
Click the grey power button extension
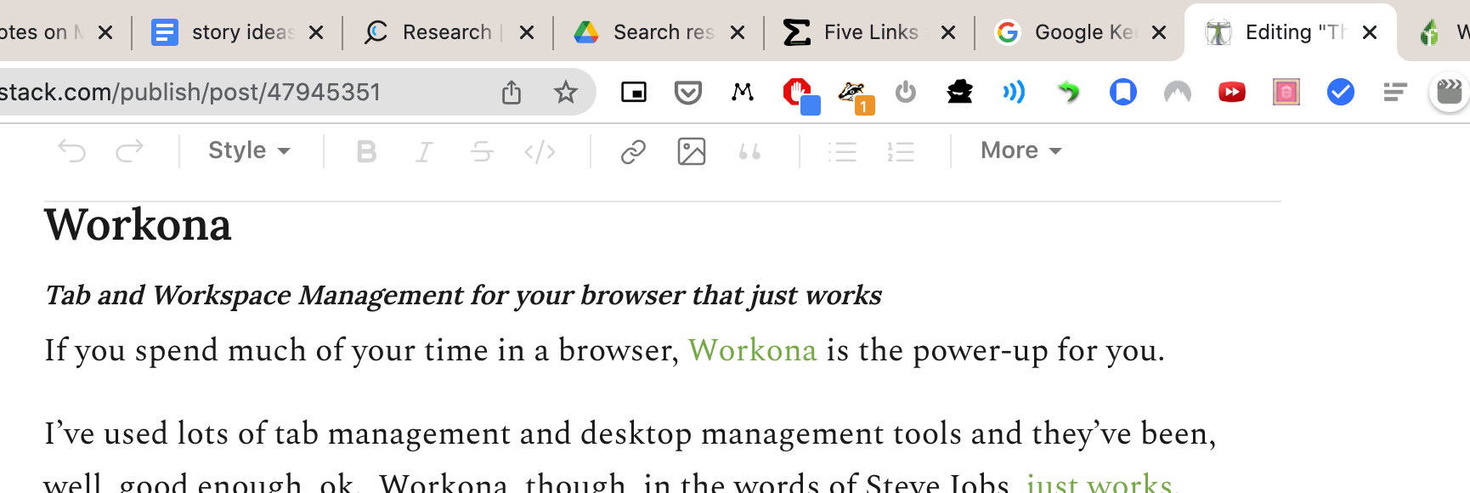coord(906,92)
